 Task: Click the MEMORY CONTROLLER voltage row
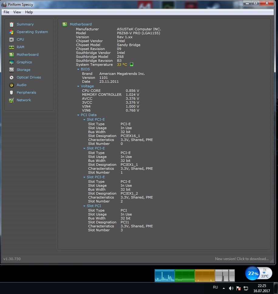pyautogui.click(x=111, y=95)
